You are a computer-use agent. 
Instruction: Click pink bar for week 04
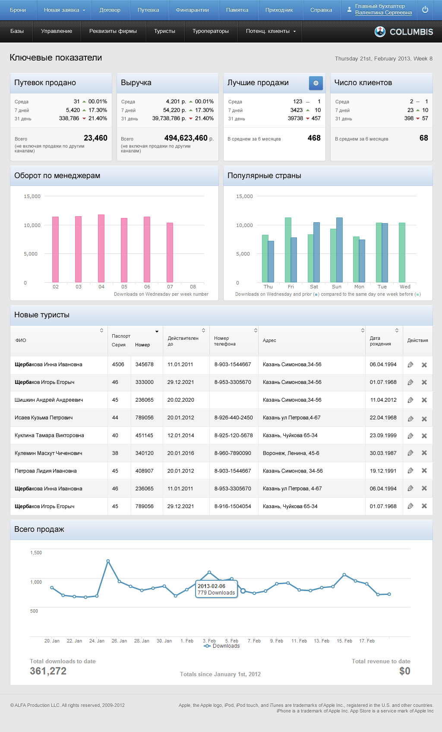(x=101, y=249)
